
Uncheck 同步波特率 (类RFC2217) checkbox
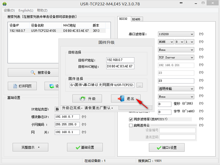pos(131,119)
